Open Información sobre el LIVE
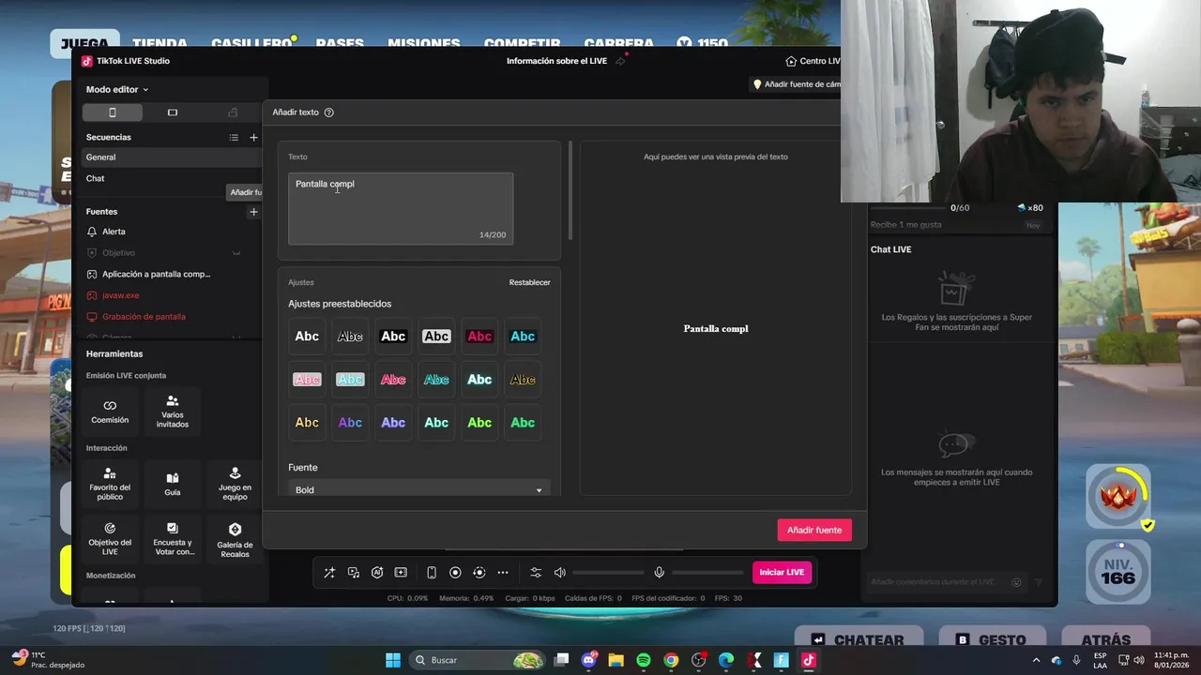1201x675 pixels. (x=556, y=61)
